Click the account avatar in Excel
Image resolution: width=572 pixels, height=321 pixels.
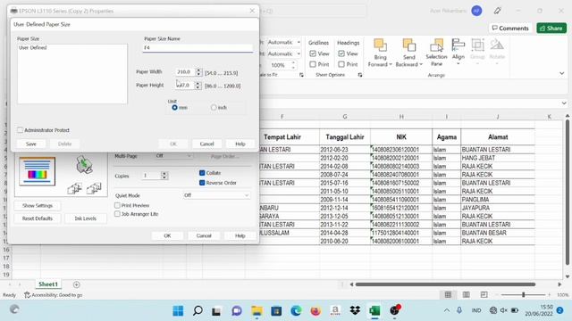[476, 11]
